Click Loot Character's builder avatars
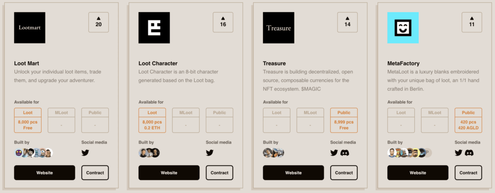The height and width of the screenshot is (193, 495). coord(149,153)
